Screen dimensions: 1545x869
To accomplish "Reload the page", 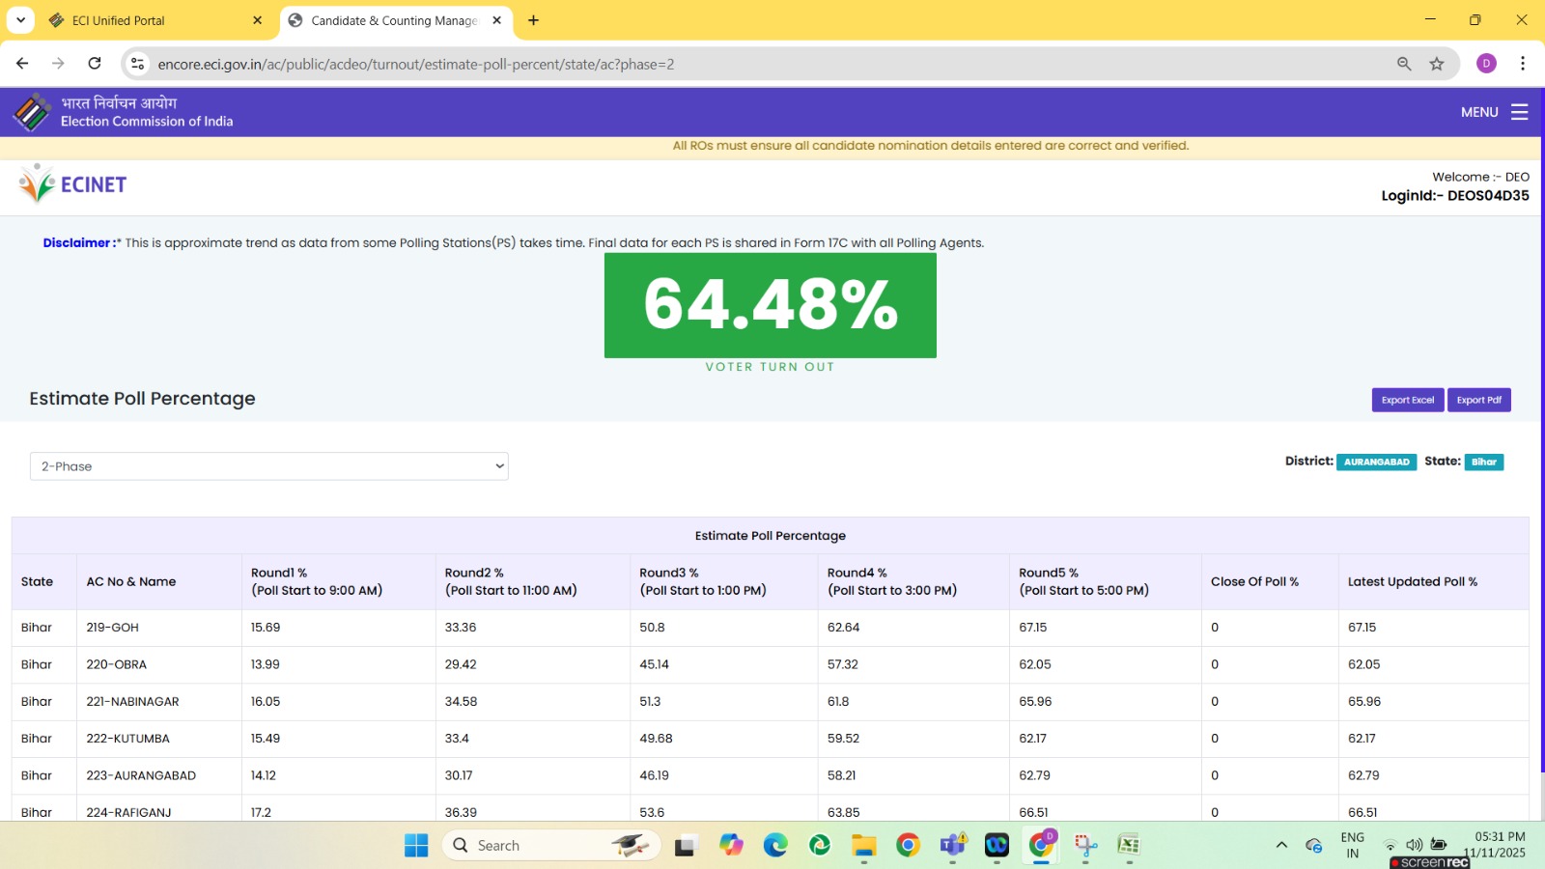I will [95, 64].
